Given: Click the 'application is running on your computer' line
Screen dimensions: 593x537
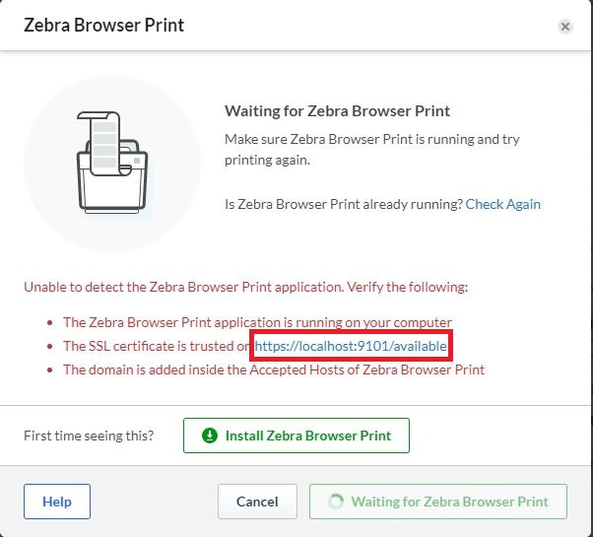Looking at the screenshot, I should (257, 322).
